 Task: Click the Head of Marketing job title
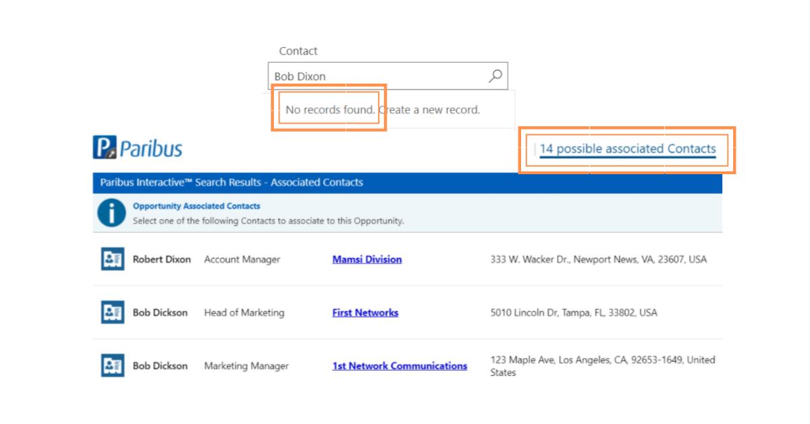click(244, 313)
